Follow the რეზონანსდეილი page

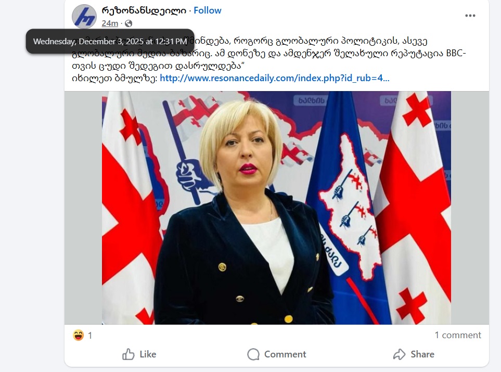(x=208, y=10)
